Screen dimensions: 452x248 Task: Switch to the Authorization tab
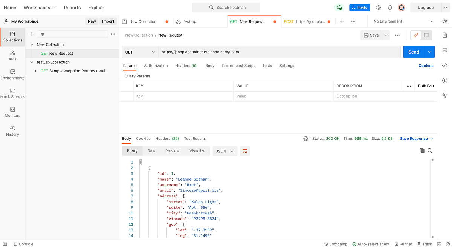156,66
